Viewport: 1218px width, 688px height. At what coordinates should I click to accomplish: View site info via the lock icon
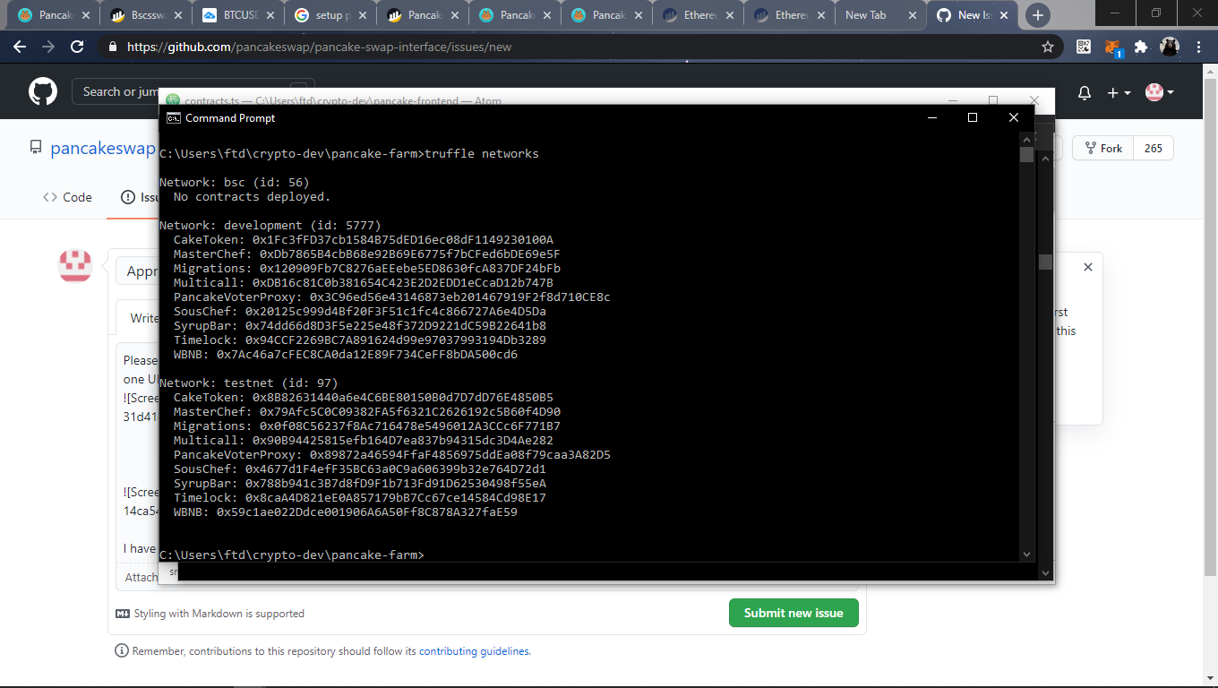[x=112, y=47]
